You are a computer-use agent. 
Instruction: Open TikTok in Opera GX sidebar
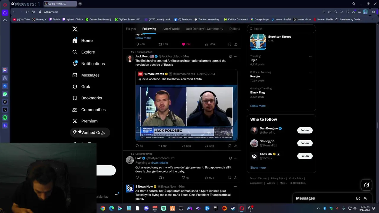coord(5,102)
